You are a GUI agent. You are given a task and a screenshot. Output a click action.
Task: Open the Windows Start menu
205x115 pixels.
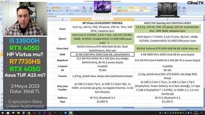click(x=3, y=113)
